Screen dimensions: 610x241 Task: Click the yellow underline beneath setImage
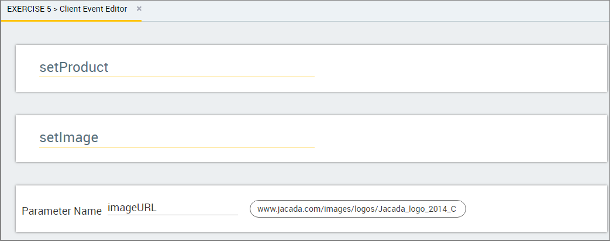(x=177, y=147)
